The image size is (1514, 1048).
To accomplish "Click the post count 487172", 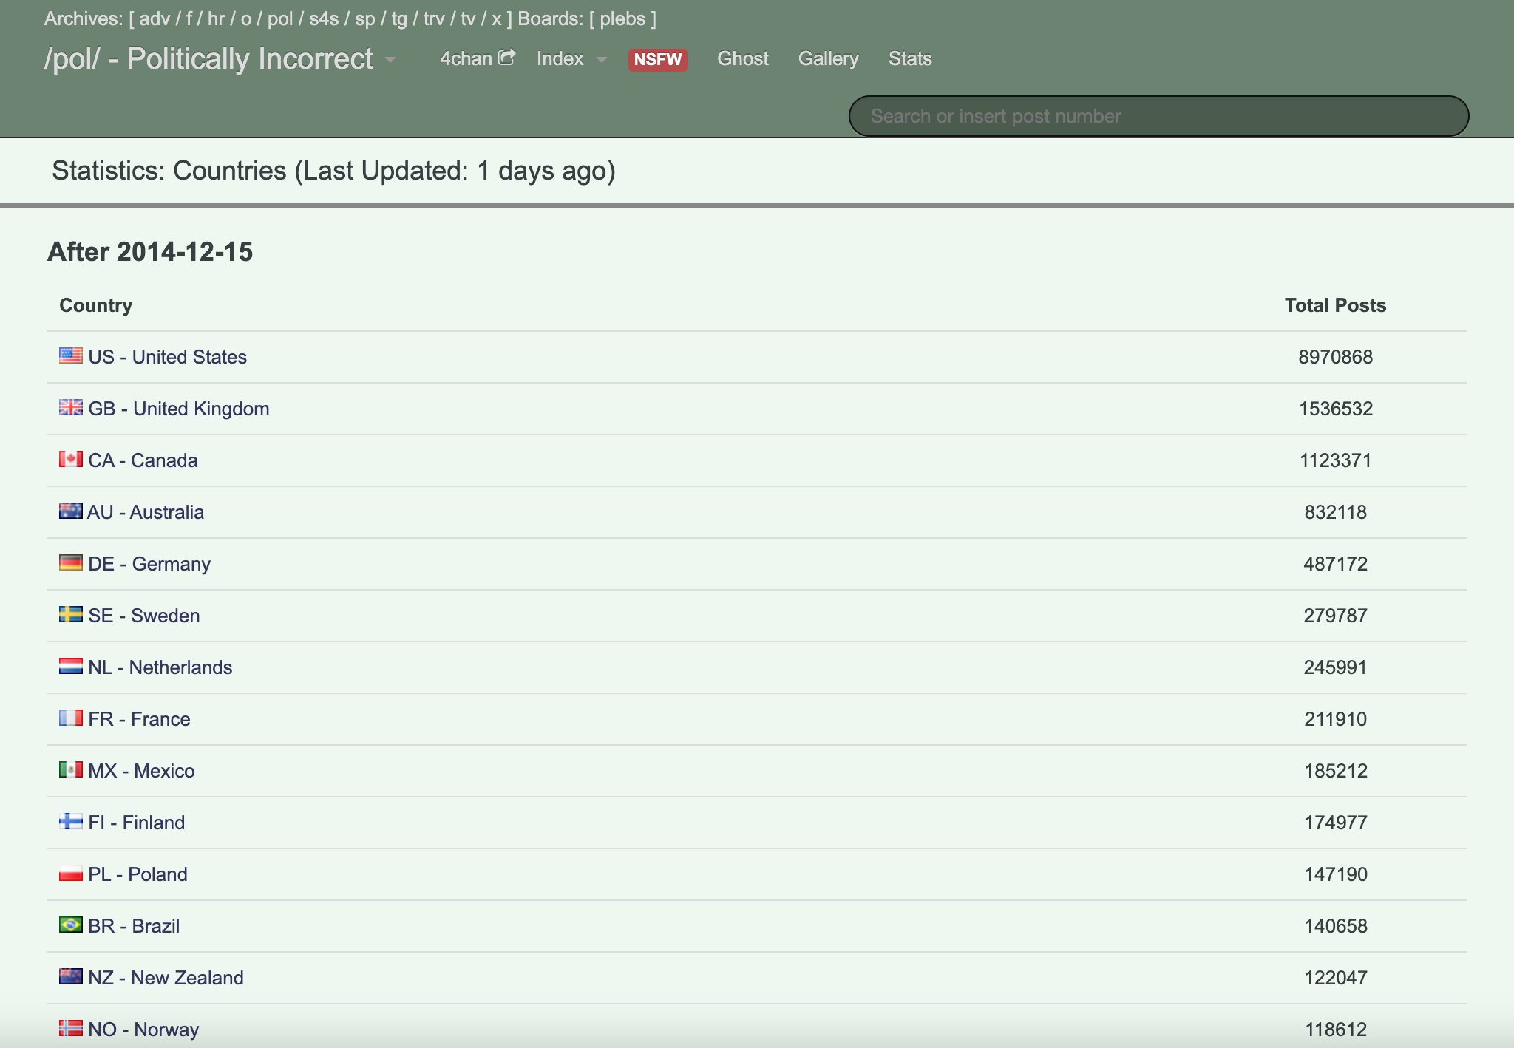I will pos(1335,564).
